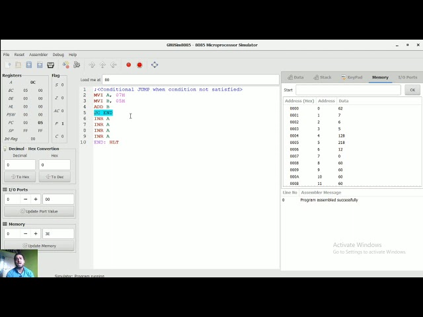Click the MVI A, 07H code line
The height and width of the screenshot is (317, 423).
pyautogui.click(x=109, y=95)
